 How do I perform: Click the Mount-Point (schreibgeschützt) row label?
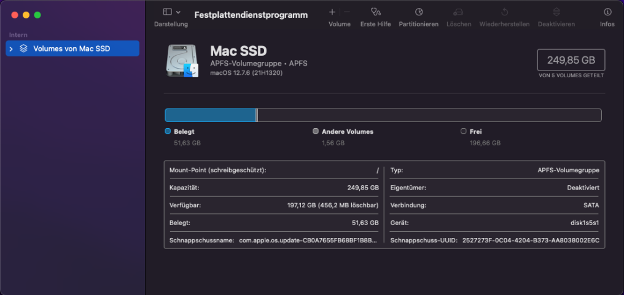click(217, 170)
